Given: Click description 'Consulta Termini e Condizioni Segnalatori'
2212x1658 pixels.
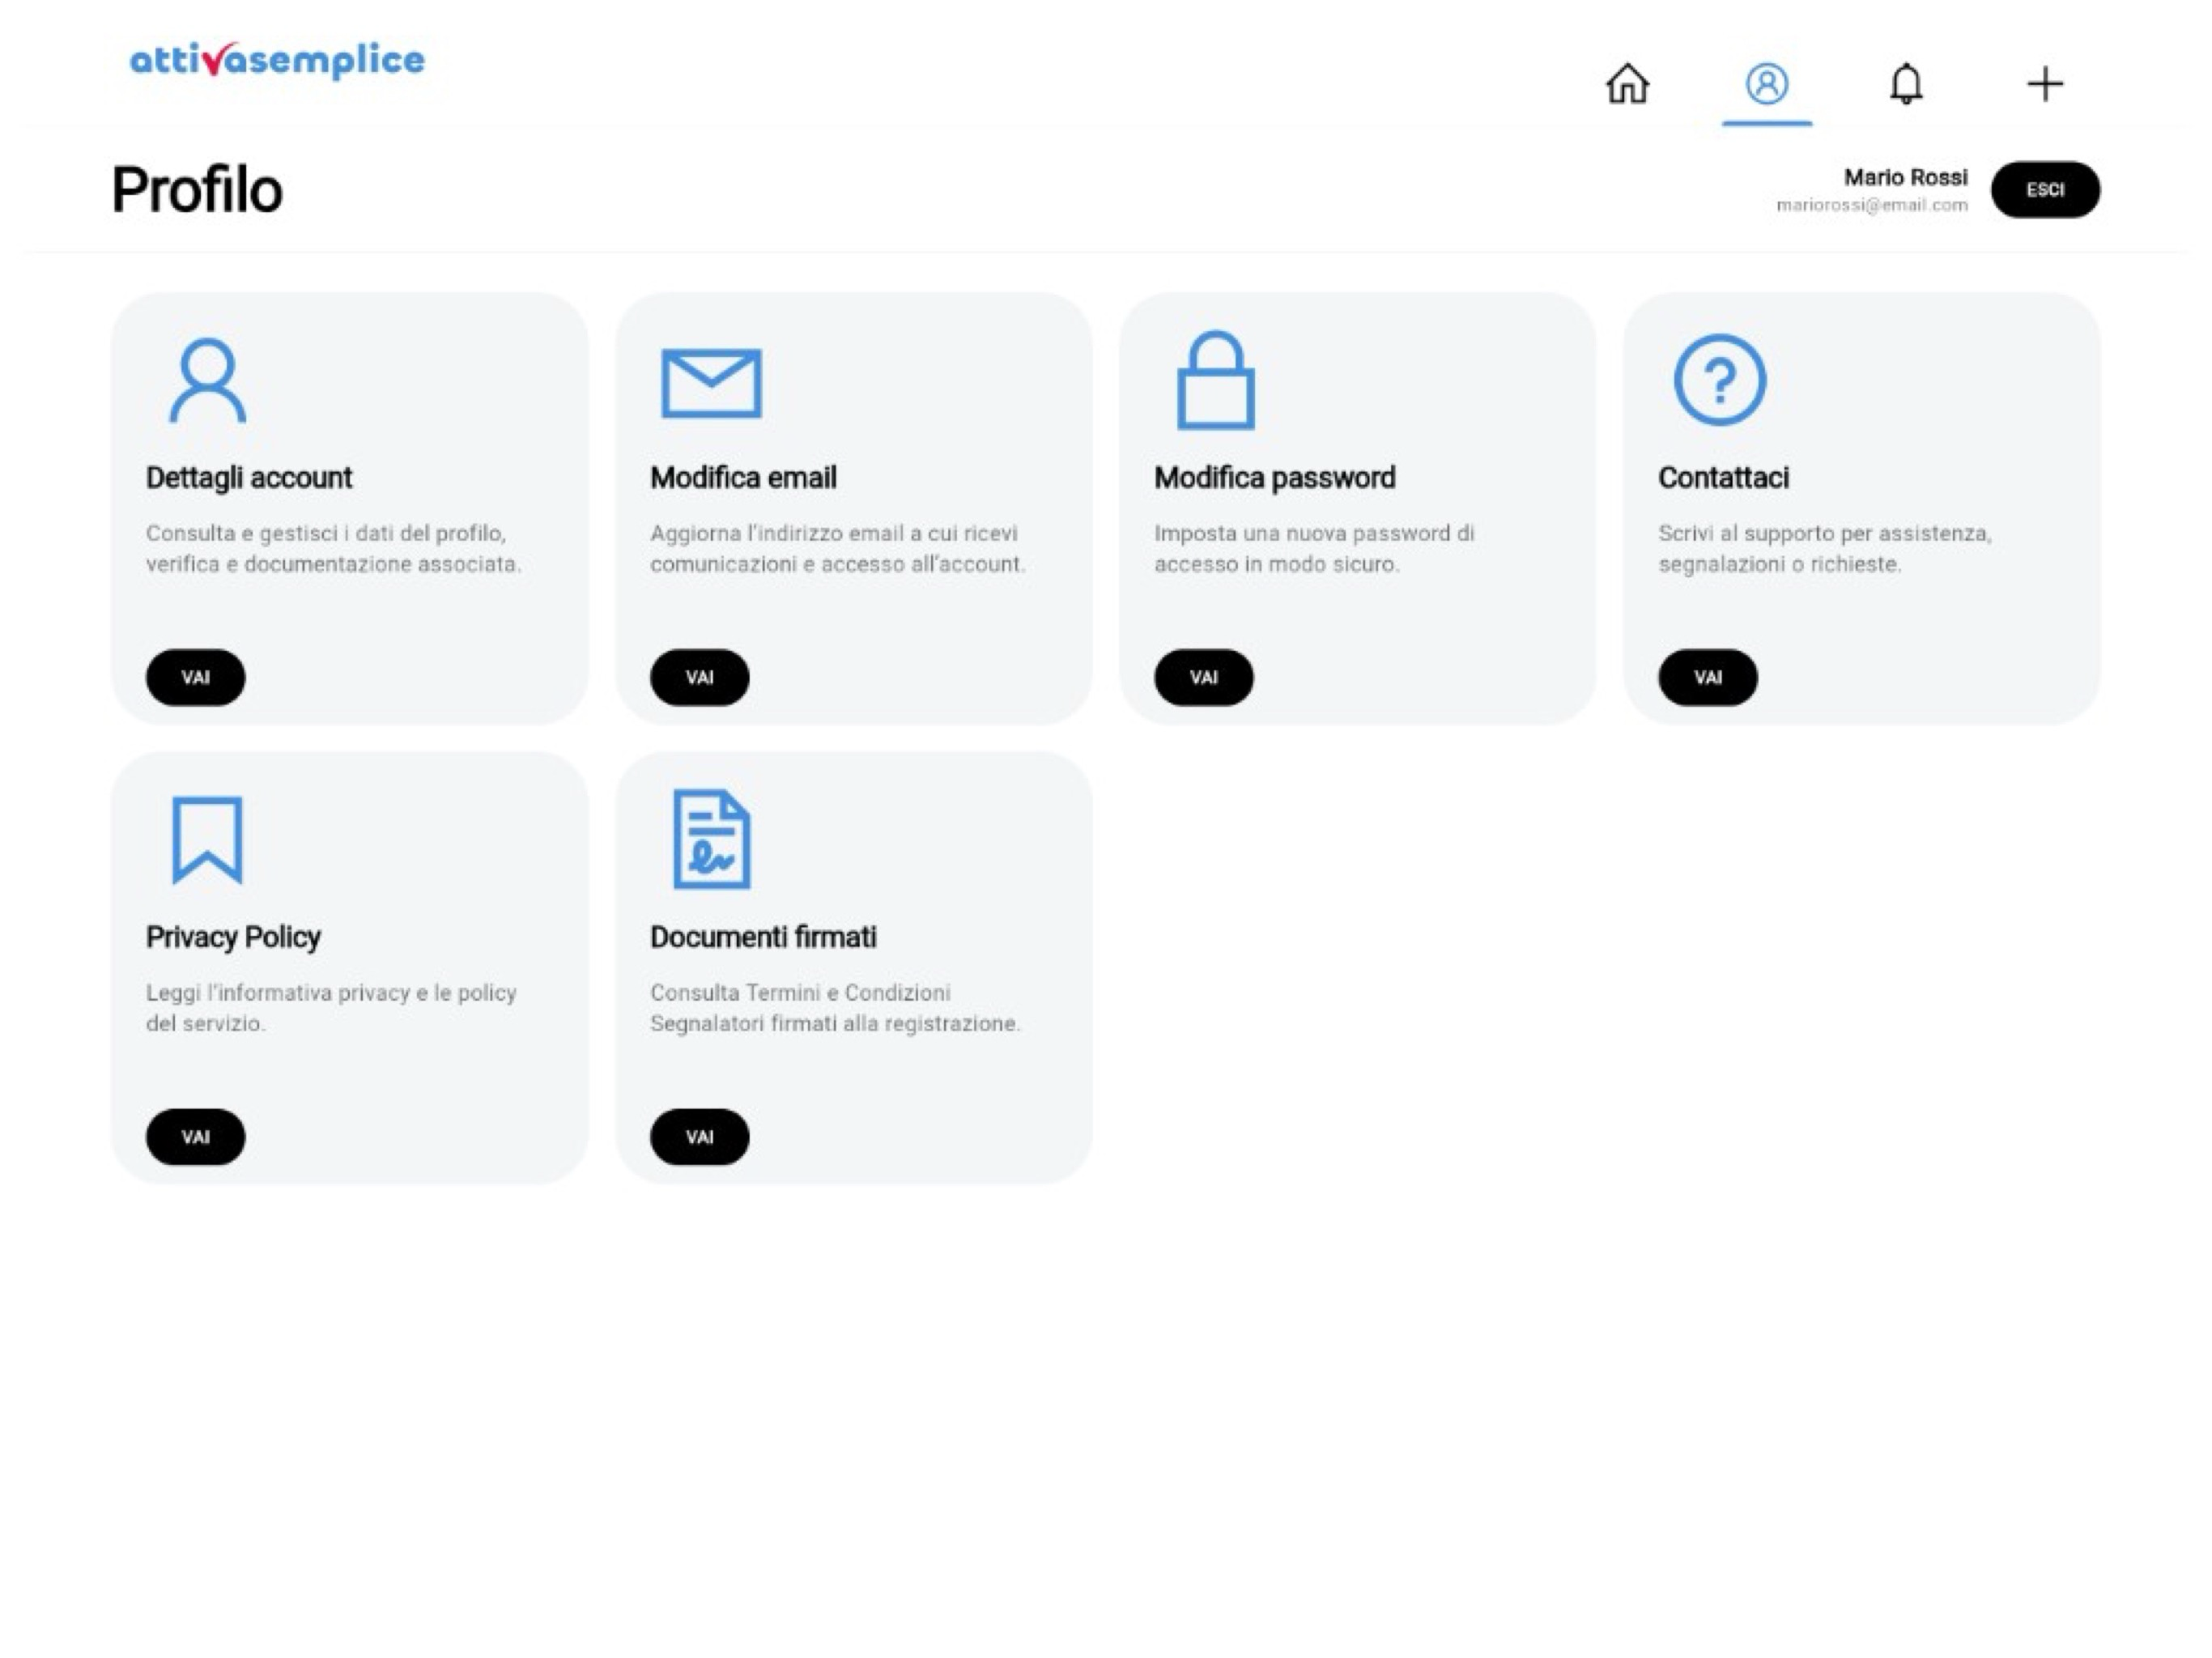Looking at the screenshot, I should (835, 1008).
